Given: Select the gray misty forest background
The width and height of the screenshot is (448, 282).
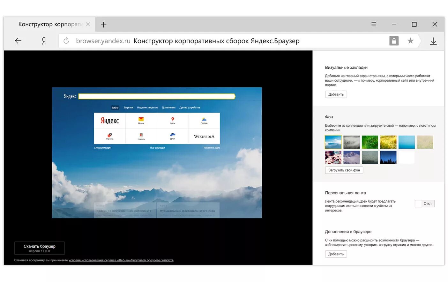Looking at the screenshot, I should click(352, 142).
